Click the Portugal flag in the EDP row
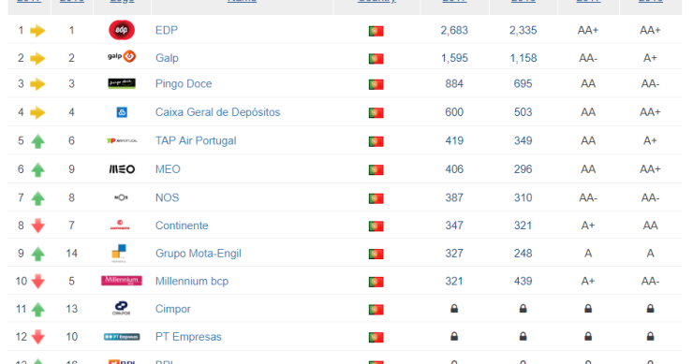 pos(376,31)
